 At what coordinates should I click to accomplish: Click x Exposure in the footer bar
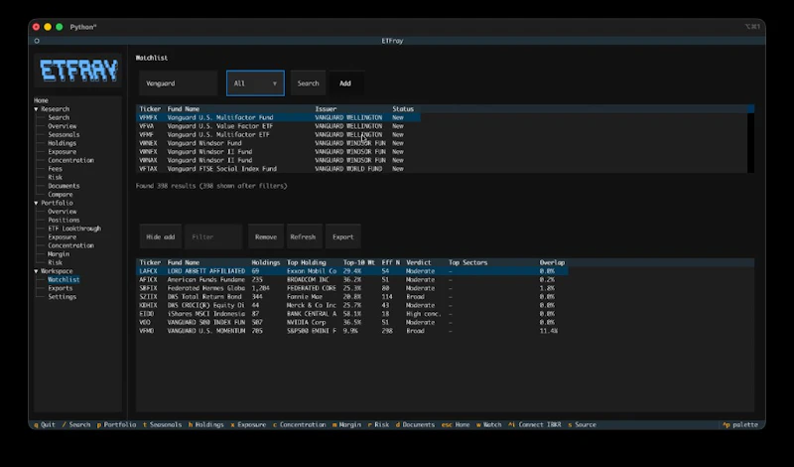tap(248, 425)
